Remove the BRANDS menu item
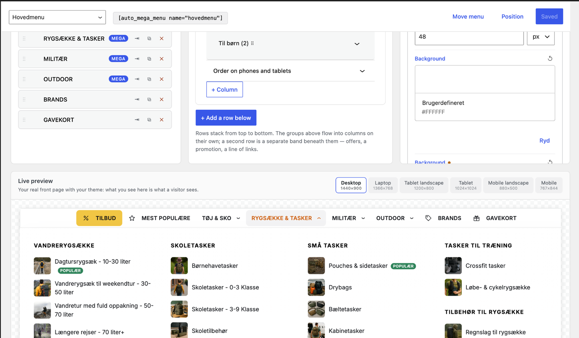 pos(162,99)
